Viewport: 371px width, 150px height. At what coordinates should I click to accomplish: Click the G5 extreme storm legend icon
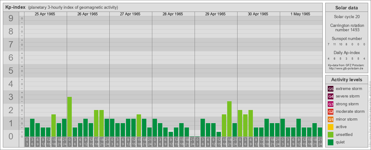(331, 89)
